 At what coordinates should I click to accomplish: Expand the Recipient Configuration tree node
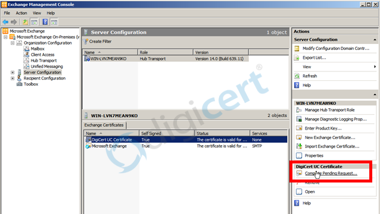tap(13, 78)
